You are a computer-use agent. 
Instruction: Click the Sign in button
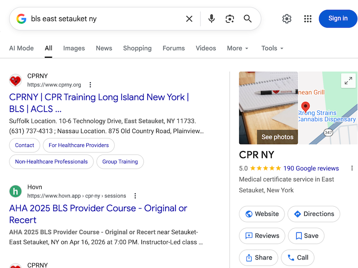[x=338, y=18]
